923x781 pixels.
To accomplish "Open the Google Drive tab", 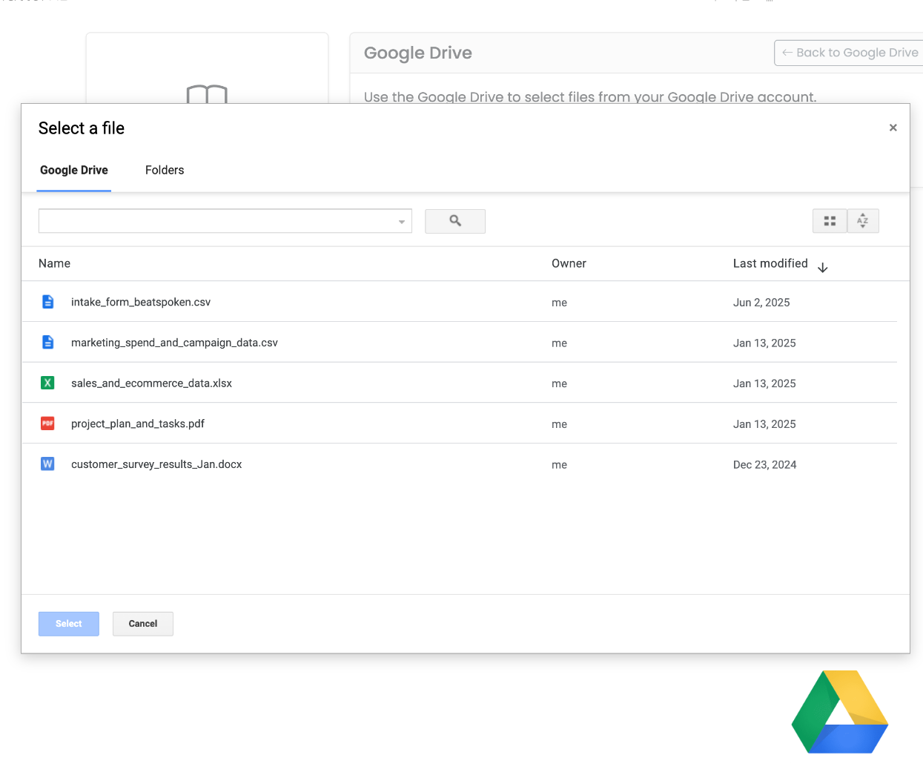I will [74, 170].
